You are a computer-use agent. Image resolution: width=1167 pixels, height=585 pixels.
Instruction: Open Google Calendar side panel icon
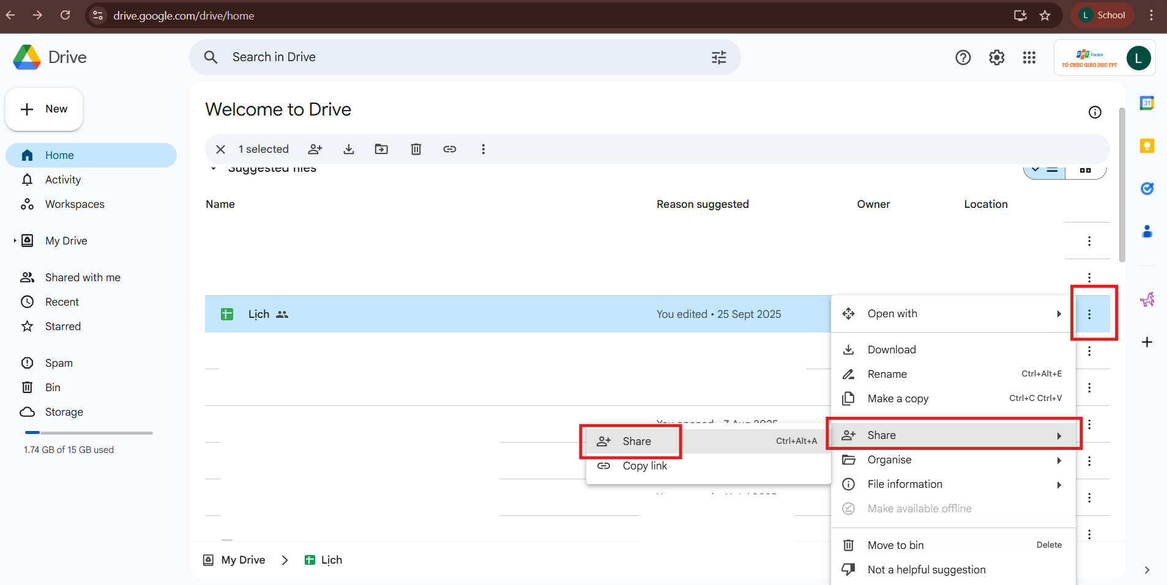click(x=1147, y=103)
